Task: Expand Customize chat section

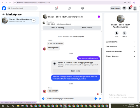Action: click(x=120, y=42)
